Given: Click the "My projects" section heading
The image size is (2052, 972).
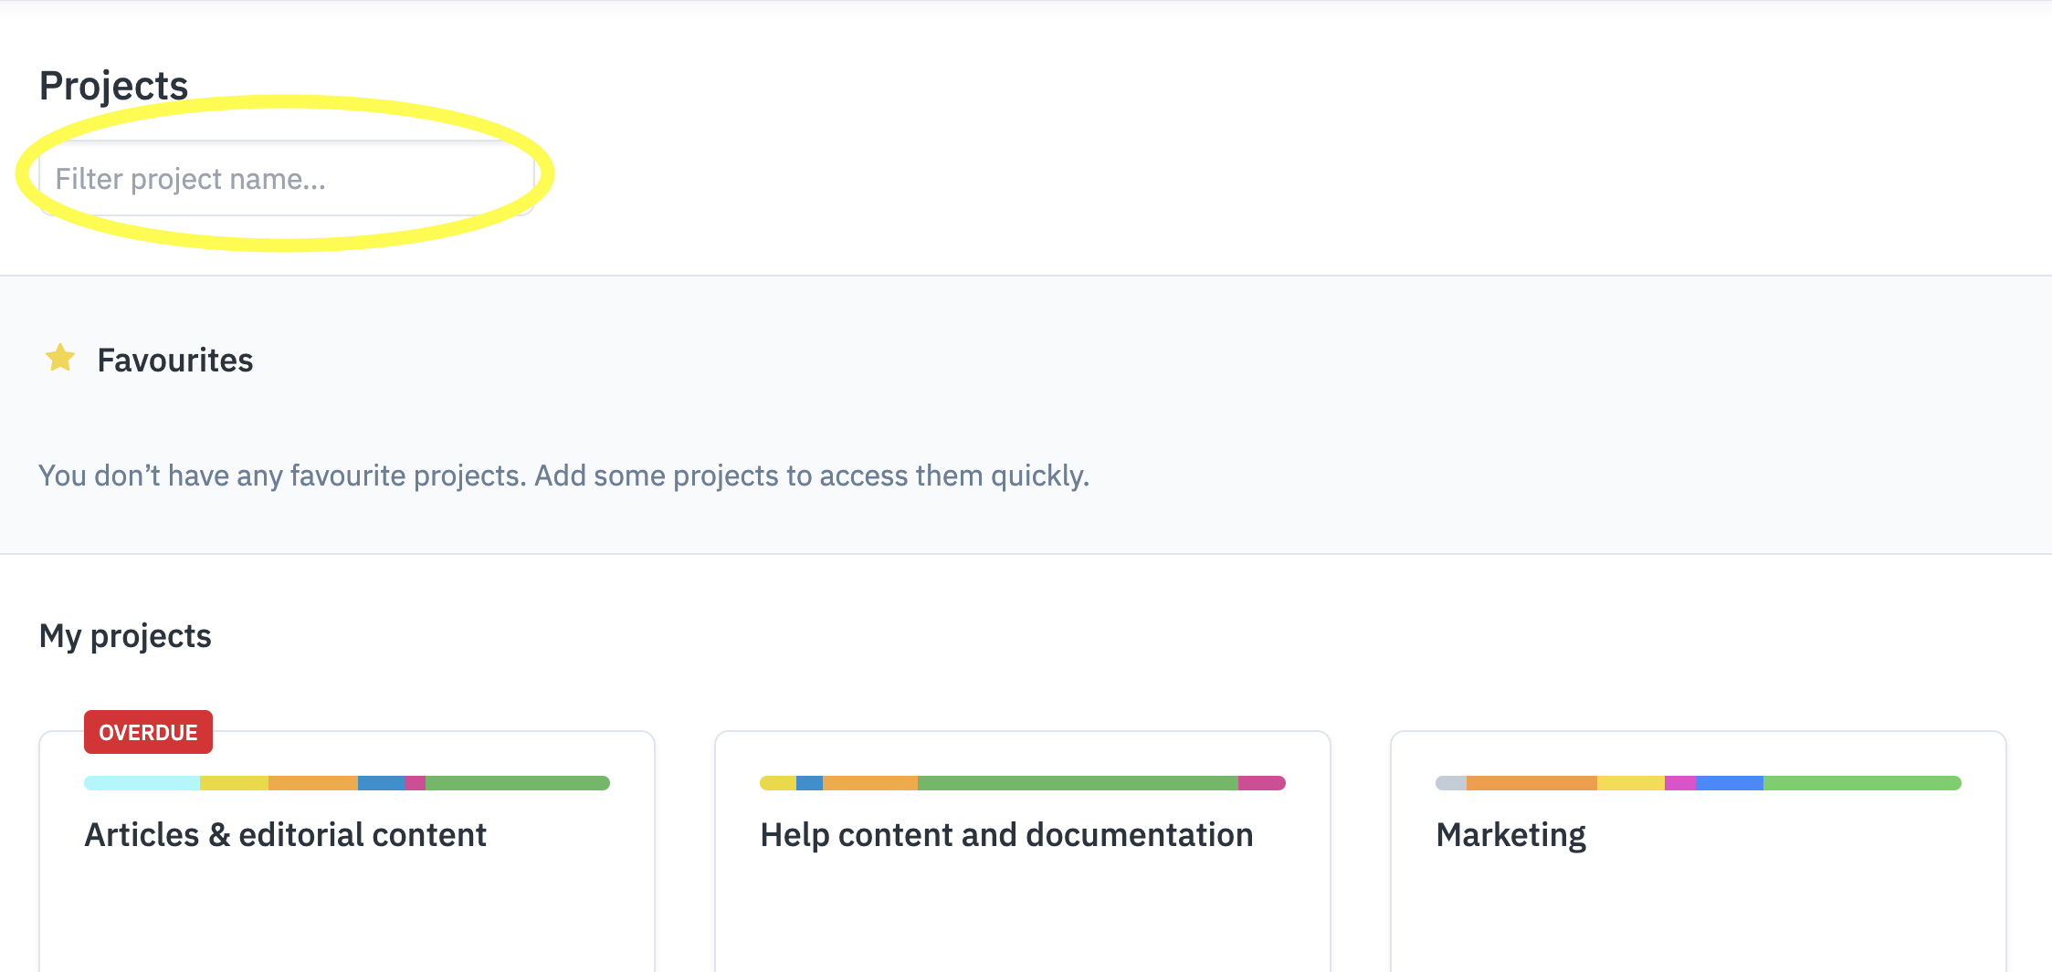Looking at the screenshot, I should (x=125, y=635).
